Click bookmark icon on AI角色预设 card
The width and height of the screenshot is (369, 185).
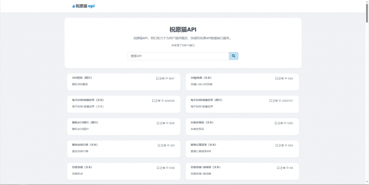(275, 123)
